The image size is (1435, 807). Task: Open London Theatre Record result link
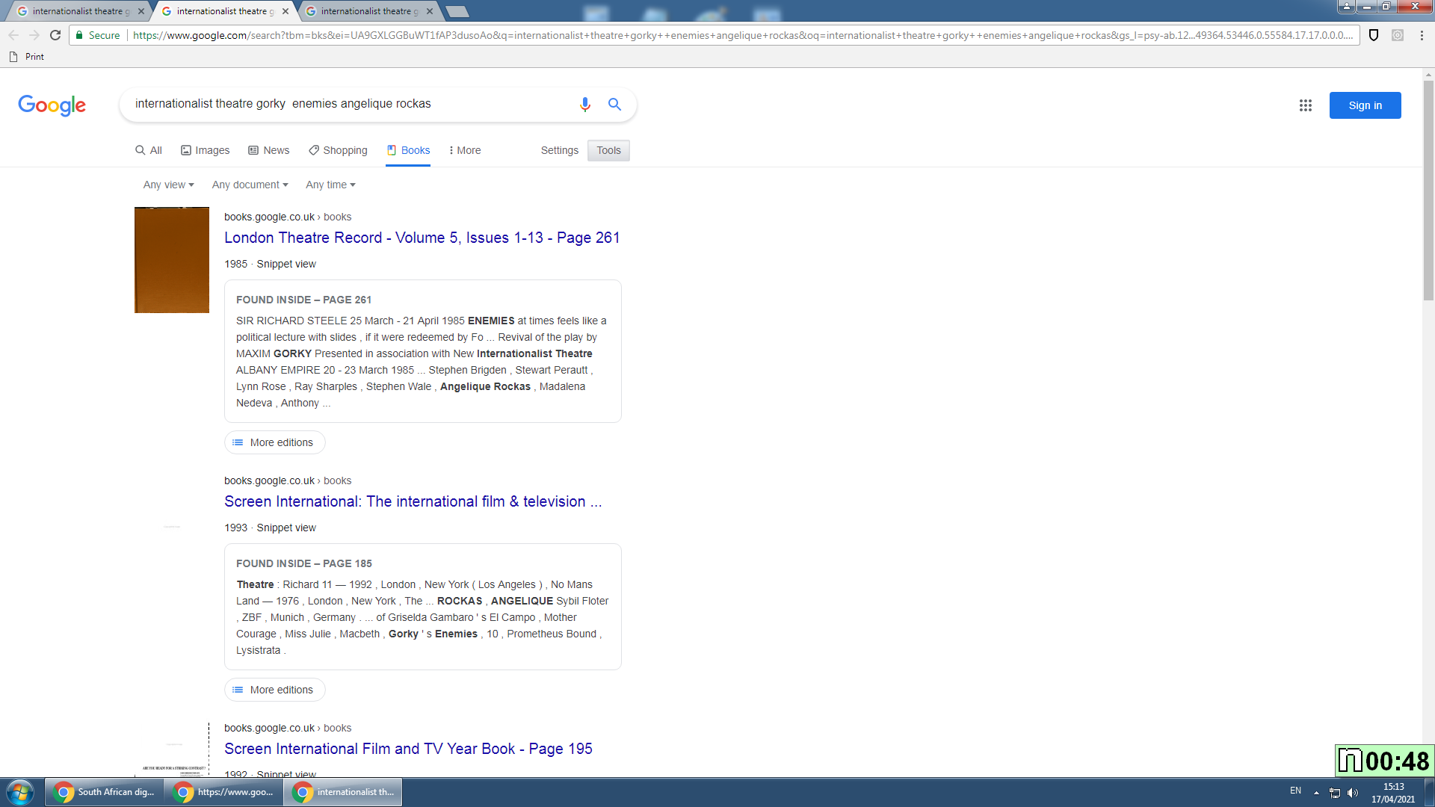pos(422,238)
